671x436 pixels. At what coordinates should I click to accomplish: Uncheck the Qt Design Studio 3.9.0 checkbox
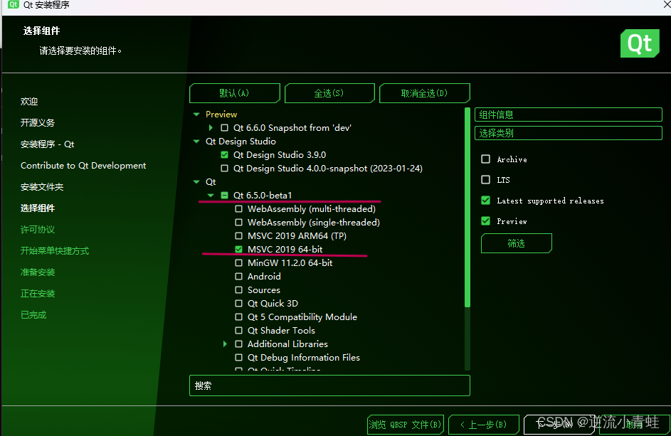(x=224, y=154)
